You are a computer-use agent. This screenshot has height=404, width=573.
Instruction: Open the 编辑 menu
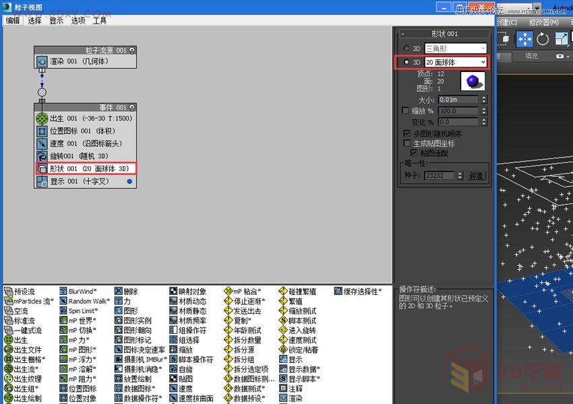[11, 21]
